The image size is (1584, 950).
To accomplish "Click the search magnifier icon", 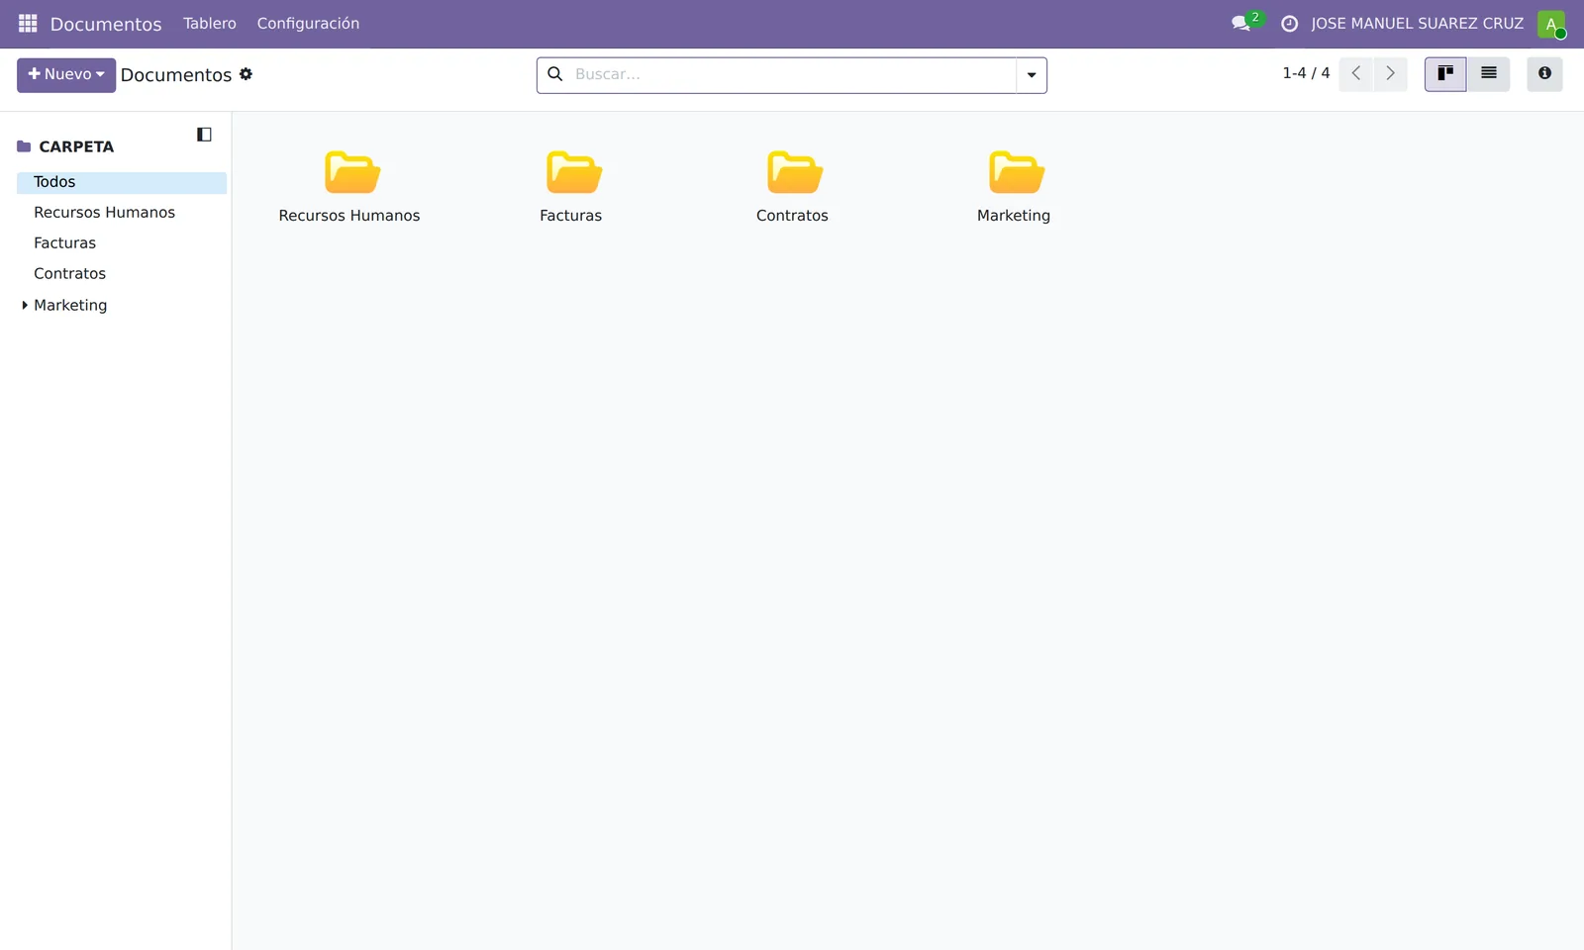I will click(555, 74).
